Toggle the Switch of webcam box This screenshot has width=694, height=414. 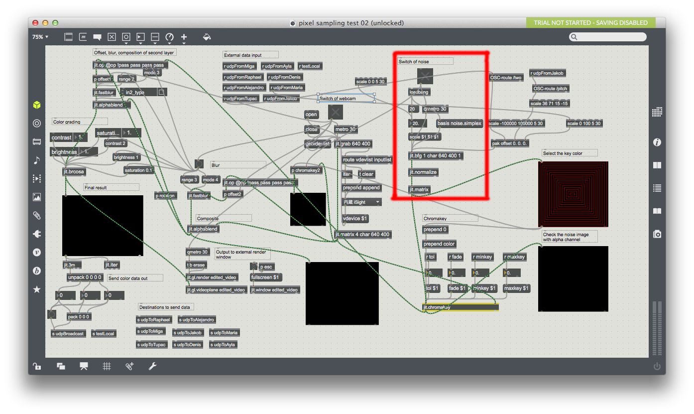[335, 112]
